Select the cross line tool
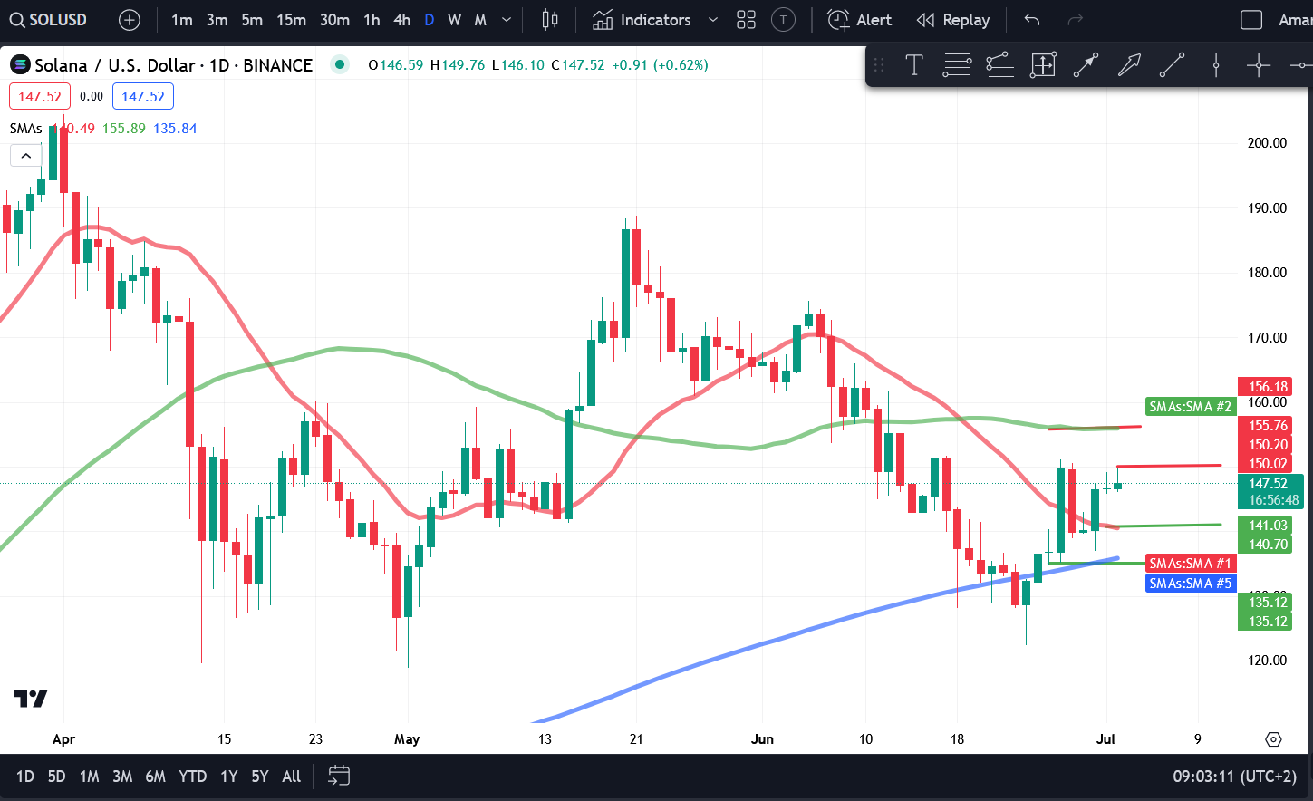The image size is (1313, 801). click(x=1259, y=64)
